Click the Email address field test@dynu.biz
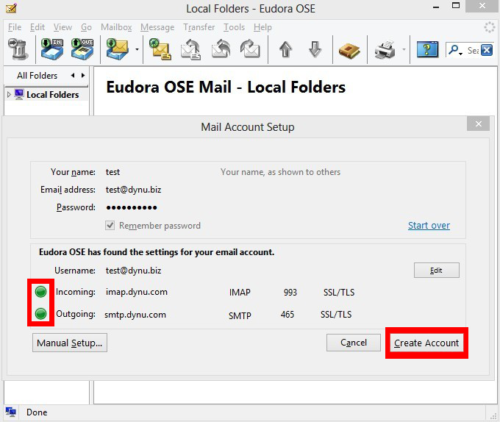This screenshot has width=500, height=422. pyautogui.click(x=133, y=190)
